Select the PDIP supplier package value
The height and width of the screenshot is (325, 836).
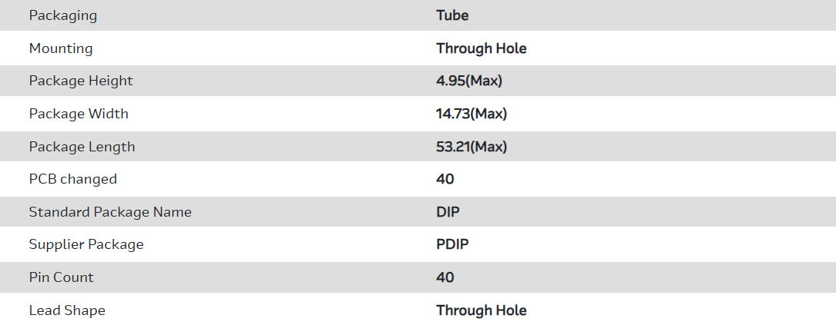452,244
